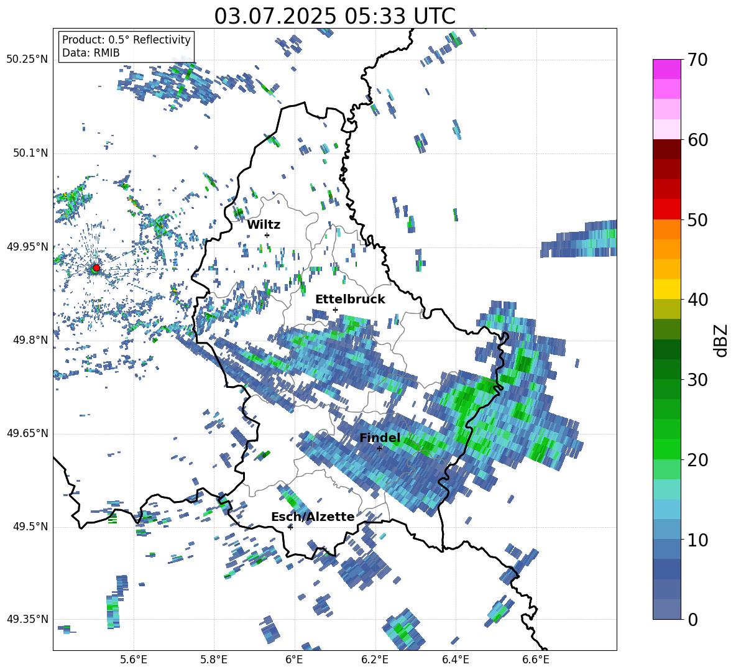Click the 0 tick label on colorbar
This screenshot has height=672, width=736.
[692, 619]
